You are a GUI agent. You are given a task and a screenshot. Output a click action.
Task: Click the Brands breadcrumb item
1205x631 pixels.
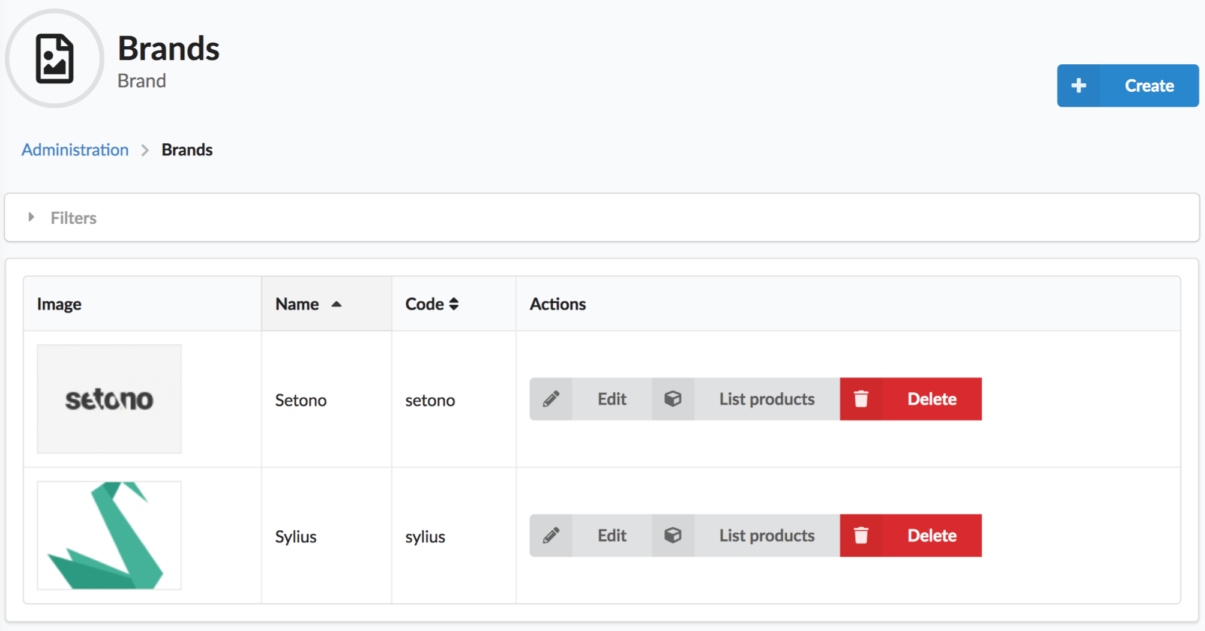[187, 150]
